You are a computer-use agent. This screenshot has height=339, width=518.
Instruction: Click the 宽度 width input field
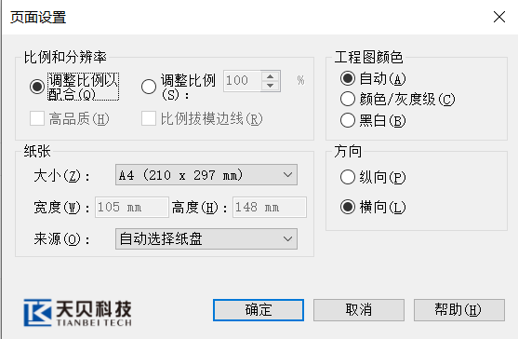(132, 207)
